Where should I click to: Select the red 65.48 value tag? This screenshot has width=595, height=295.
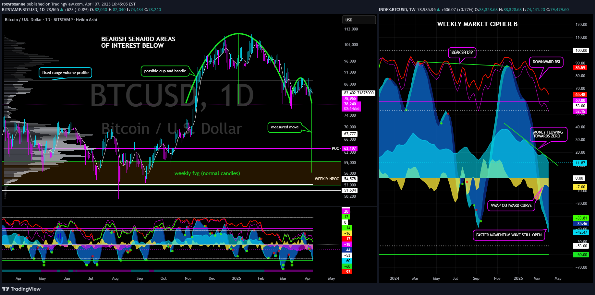click(x=580, y=95)
